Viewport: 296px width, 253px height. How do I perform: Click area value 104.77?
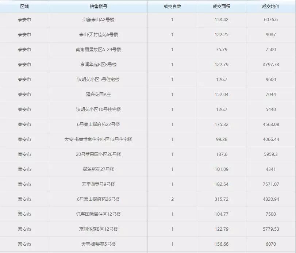coord(222,214)
